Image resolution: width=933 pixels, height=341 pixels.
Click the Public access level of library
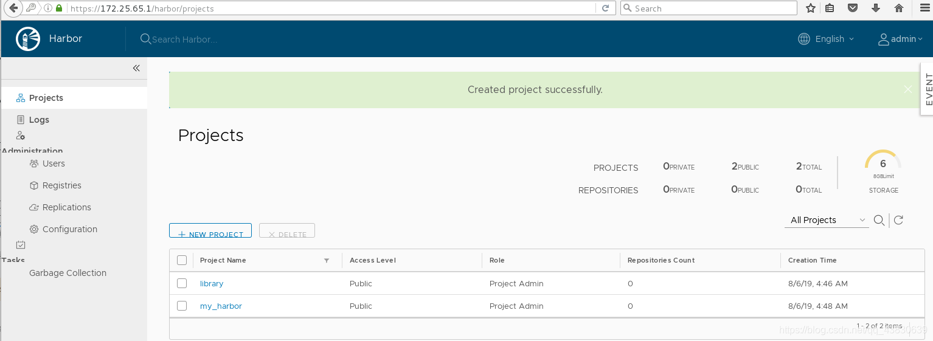361,283
